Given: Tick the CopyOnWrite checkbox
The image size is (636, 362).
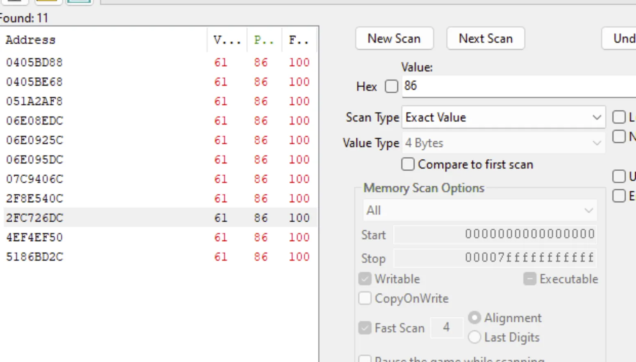Looking at the screenshot, I should tap(365, 298).
